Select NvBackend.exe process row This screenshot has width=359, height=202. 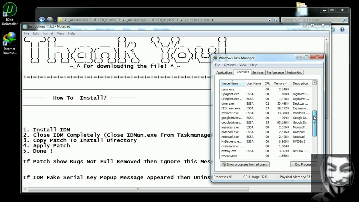[266, 141]
